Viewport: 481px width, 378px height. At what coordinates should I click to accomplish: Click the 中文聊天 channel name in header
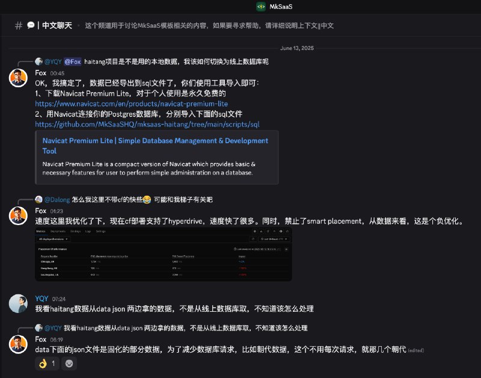click(57, 25)
